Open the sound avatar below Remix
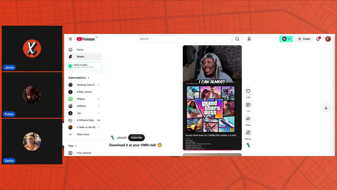The height and width of the screenshot is (190, 337). [248, 145]
